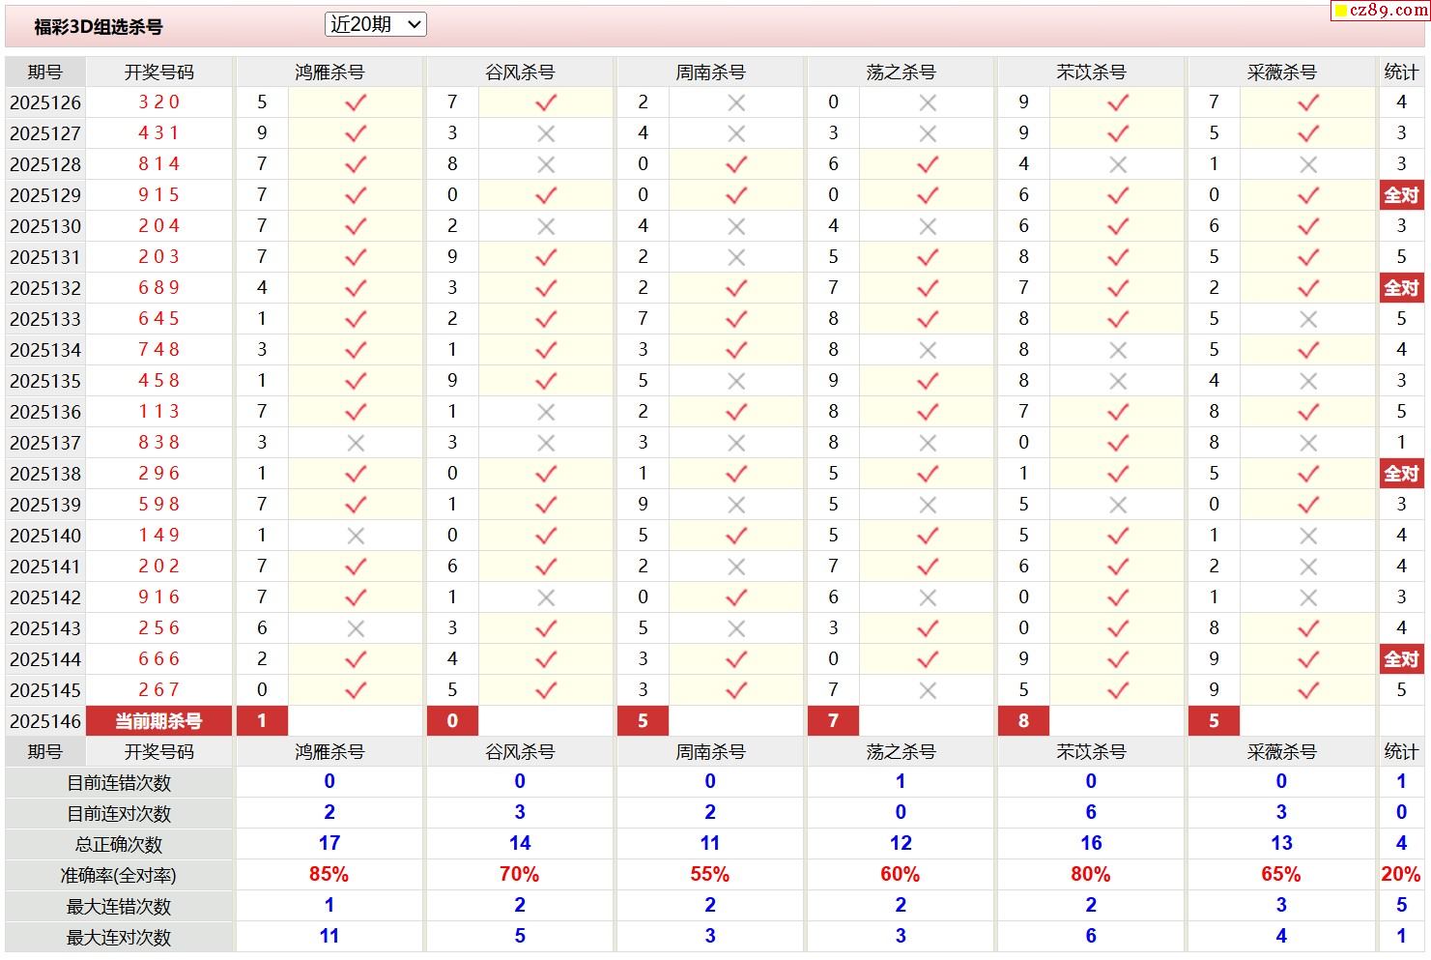Click 荡之 accuracy value 60%
Viewport: 1431px width, 960px height.
[901, 874]
